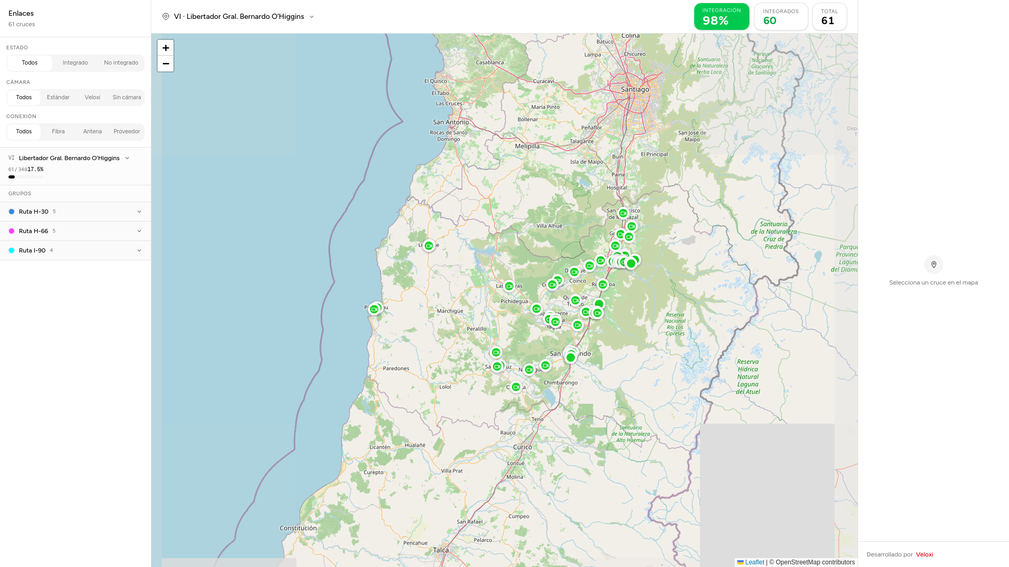1009x567 pixels.
Task: Click the map zoom out button
Action: tap(166, 64)
